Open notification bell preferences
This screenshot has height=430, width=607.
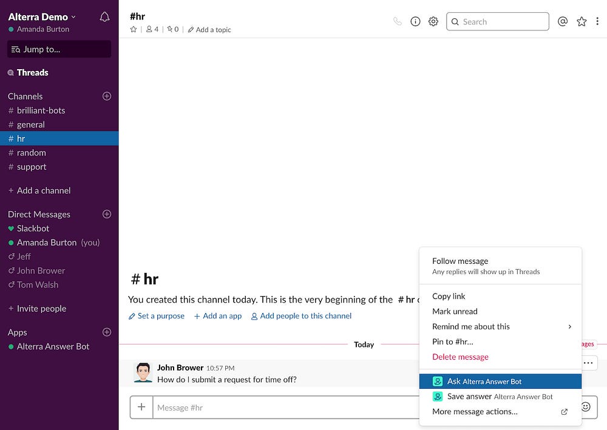click(104, 17)
